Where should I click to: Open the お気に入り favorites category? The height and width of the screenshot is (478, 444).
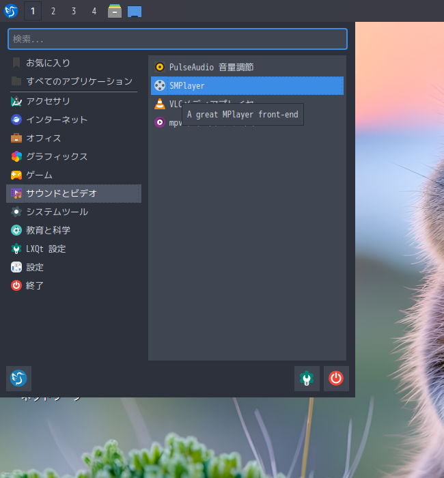pyautogui.click(x=74, y=63)
